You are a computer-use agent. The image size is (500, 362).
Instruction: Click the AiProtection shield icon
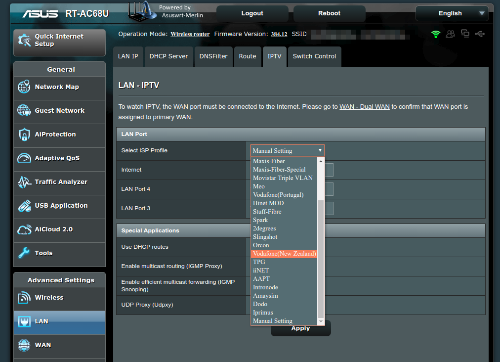point(24,135)
